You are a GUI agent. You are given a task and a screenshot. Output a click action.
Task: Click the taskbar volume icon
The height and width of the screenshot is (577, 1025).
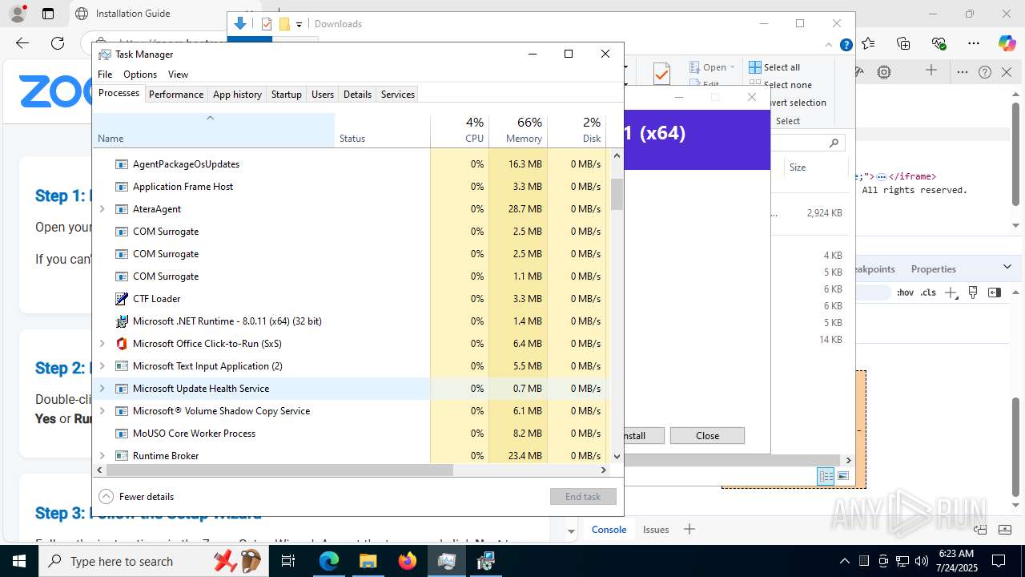(x=922, y=561)
